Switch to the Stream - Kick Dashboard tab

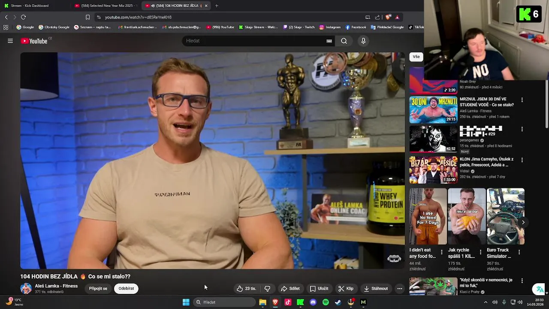coord(33,6)
